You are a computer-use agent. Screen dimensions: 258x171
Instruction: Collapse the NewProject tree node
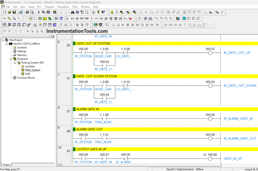coord(3,40)
